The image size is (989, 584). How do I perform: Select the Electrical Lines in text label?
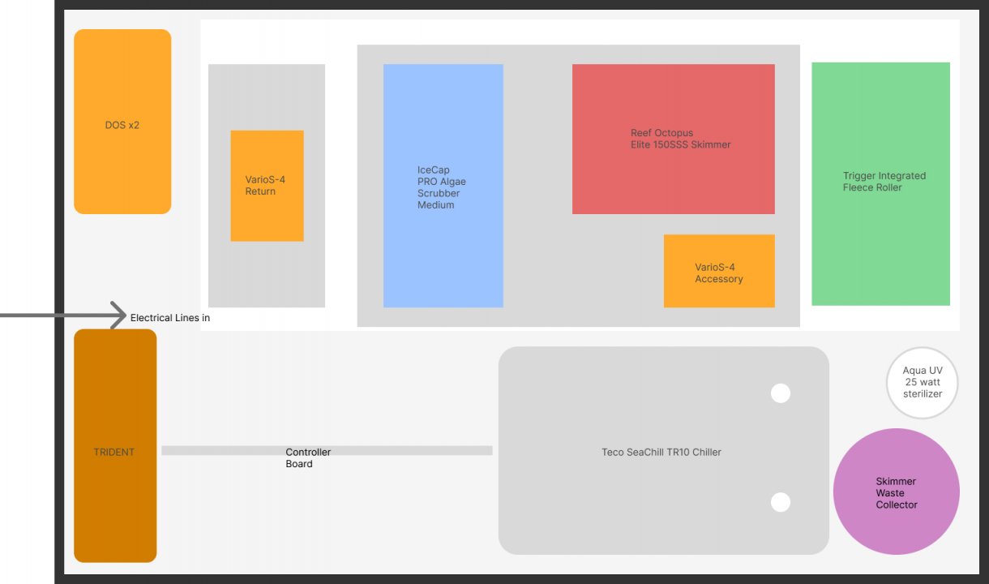click(x=170, y=318)
